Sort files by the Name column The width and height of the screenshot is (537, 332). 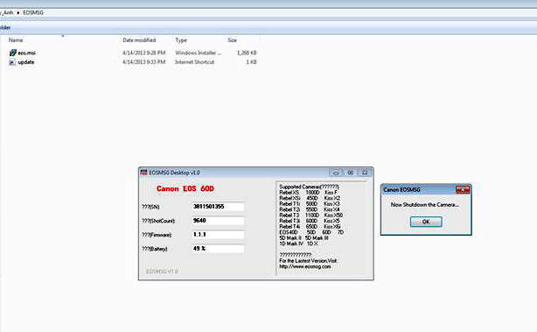16,40
